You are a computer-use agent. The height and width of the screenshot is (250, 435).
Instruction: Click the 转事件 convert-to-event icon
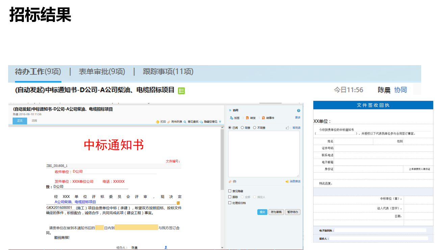pyautogui.click(x=263, y=118)
